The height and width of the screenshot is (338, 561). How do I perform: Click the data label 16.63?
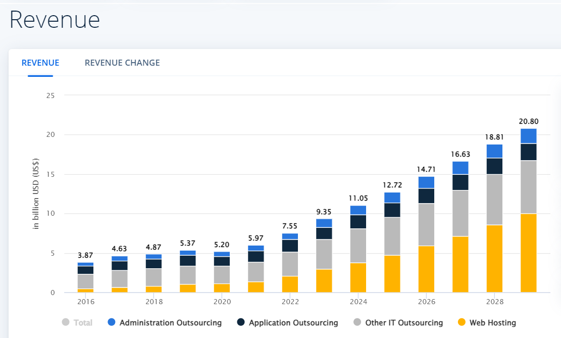click(x=460, y=154)
